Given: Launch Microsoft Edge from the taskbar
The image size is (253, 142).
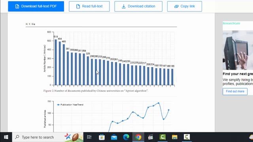Looking at the screenshot, I should click(126, 137).
